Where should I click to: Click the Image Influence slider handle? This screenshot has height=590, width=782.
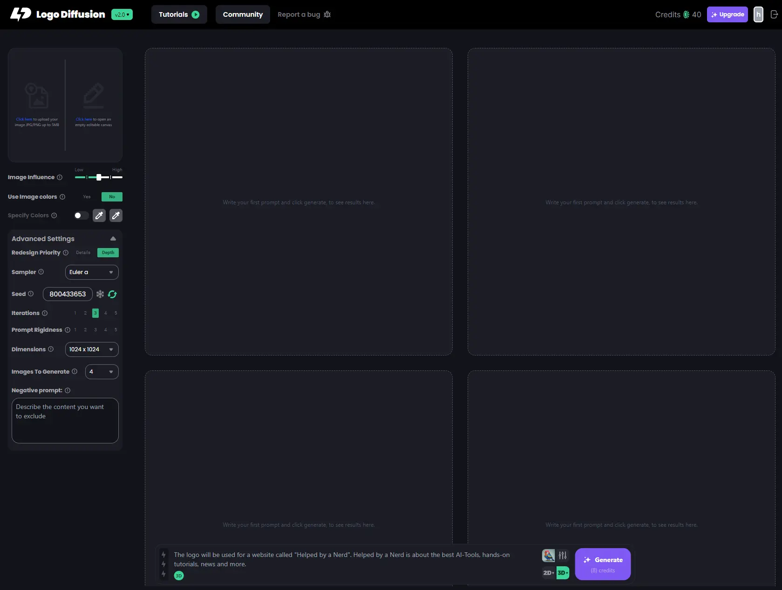99,177
